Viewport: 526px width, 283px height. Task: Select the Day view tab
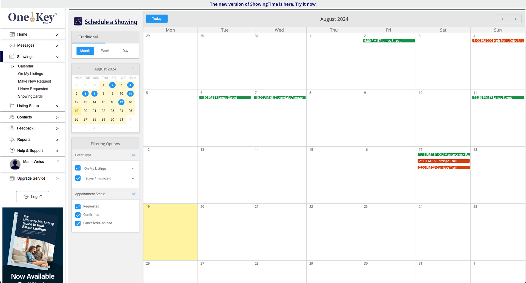[125, 50]
